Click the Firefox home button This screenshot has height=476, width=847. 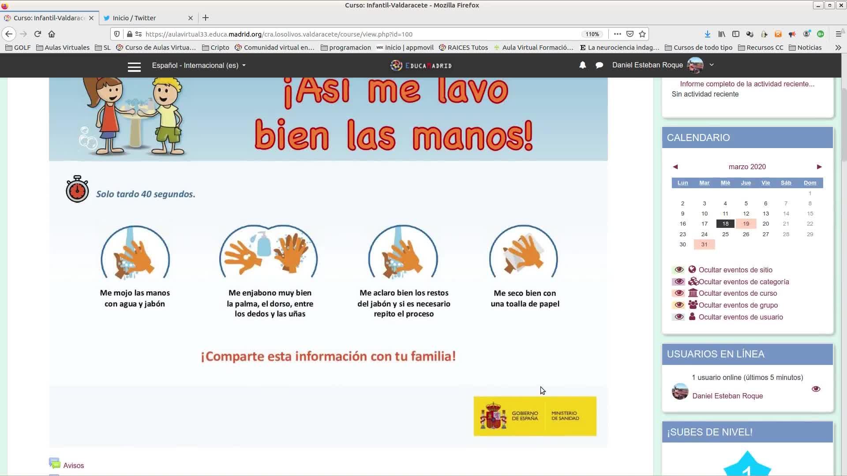[x=52, y=34]
